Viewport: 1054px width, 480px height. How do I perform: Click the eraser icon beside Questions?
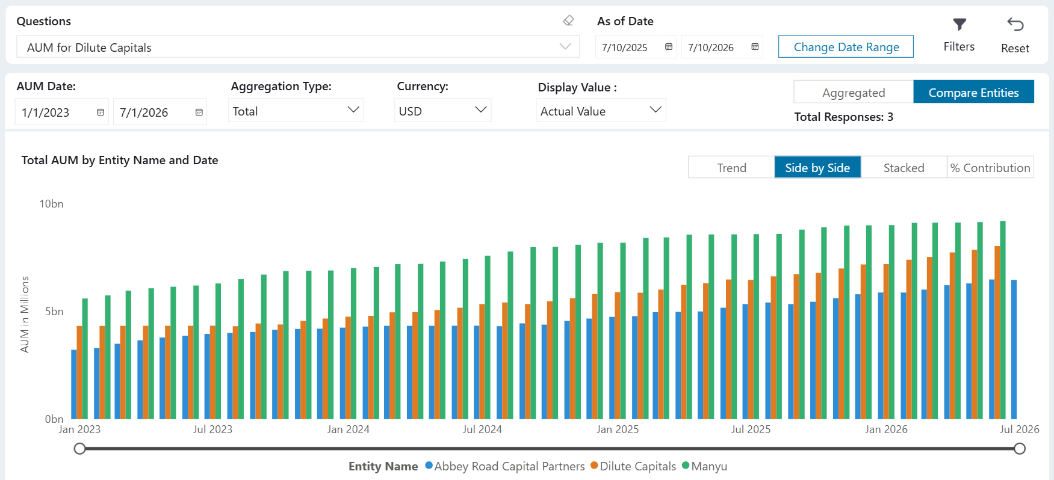point(568,20)
